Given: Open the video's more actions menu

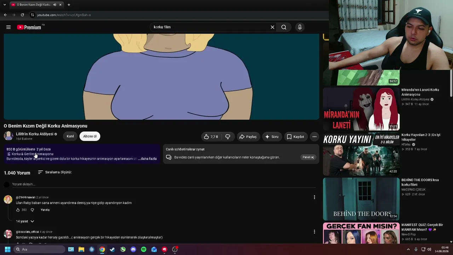Looking at the screenshot, I should [x=314, y=137].
